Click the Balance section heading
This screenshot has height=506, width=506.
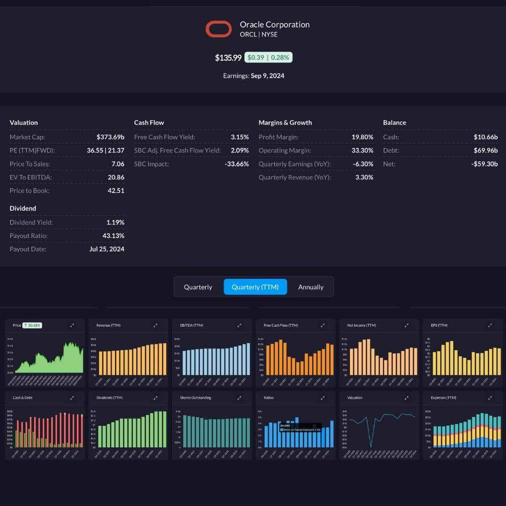pyautogui.click(x=394, y=123)
